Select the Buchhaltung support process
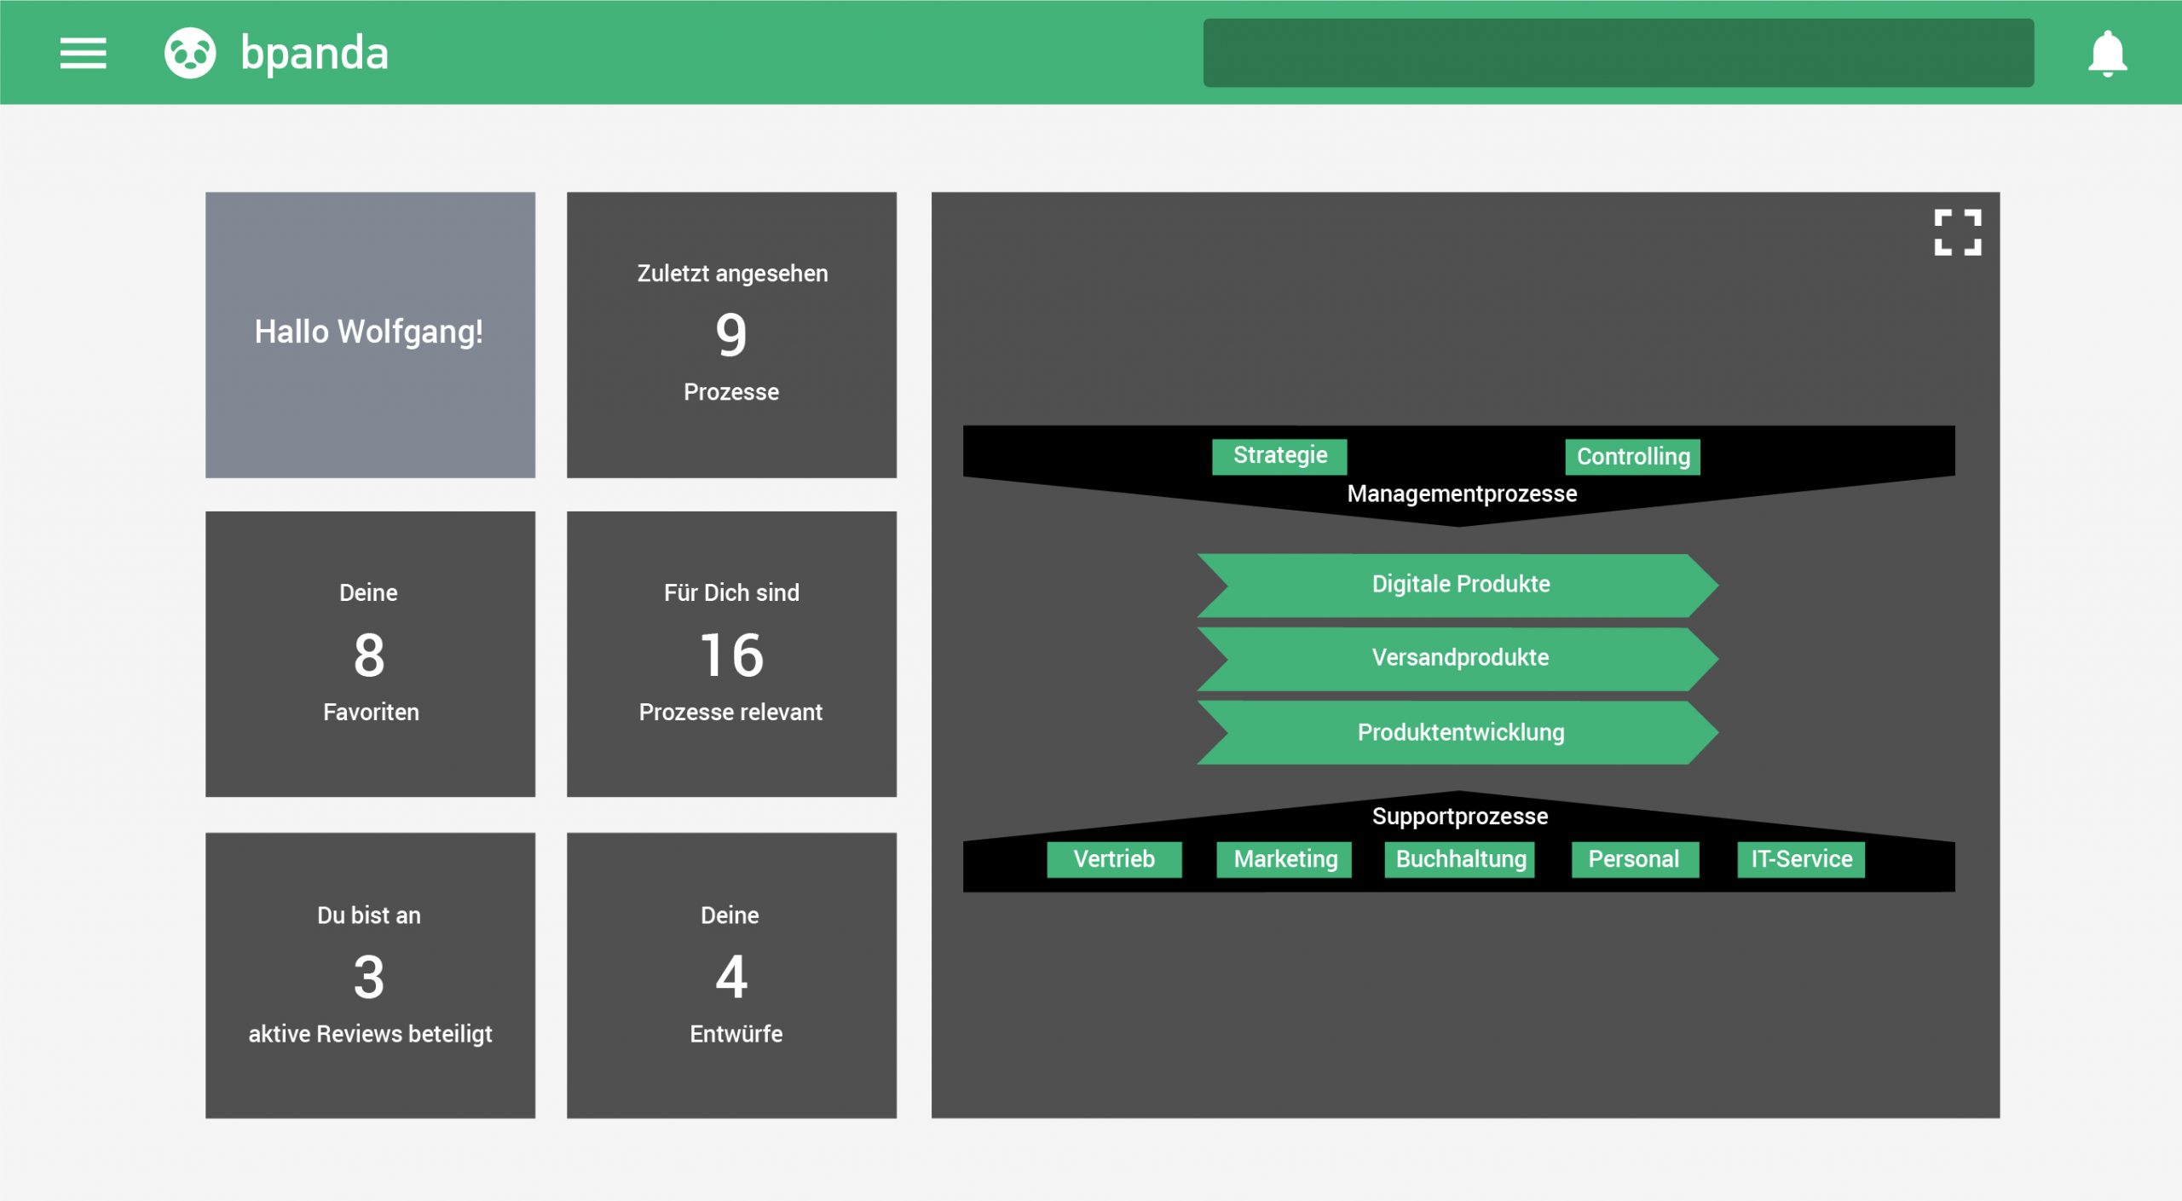The height and width of the screenshot is (1201, 2182). pyautogui.click(x=1459, y=859)
